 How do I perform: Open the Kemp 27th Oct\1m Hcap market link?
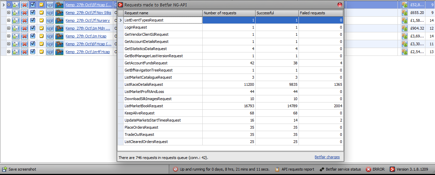[86, 36]
